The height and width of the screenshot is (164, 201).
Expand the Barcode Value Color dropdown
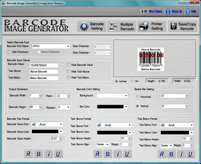[61, 131]
